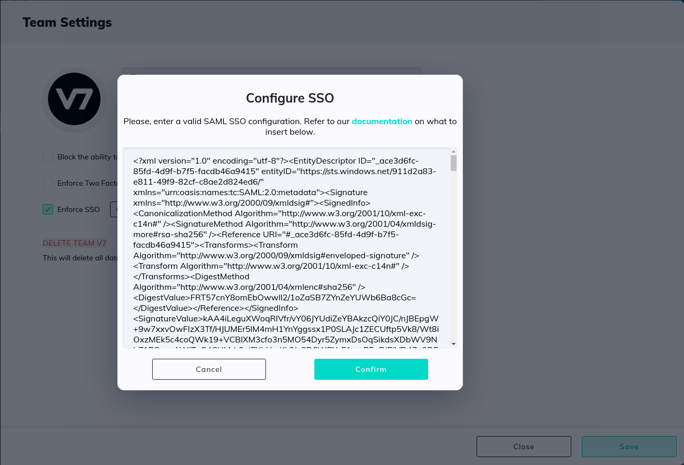684x465 pixels.
Task: Save the Team Settings
Action: click(629, 447)
